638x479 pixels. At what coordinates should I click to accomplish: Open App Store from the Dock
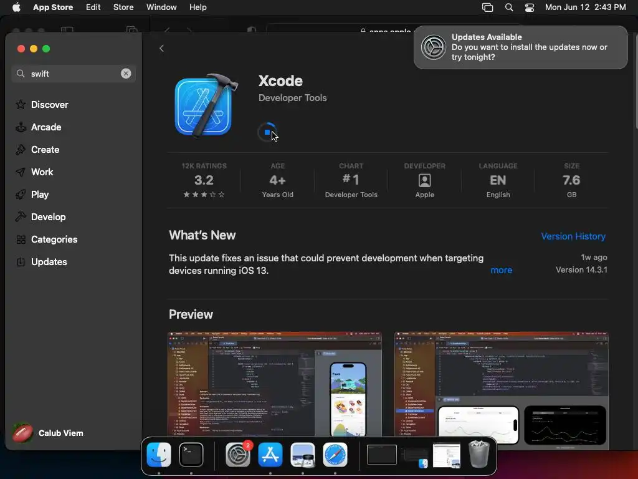(270, 455)
